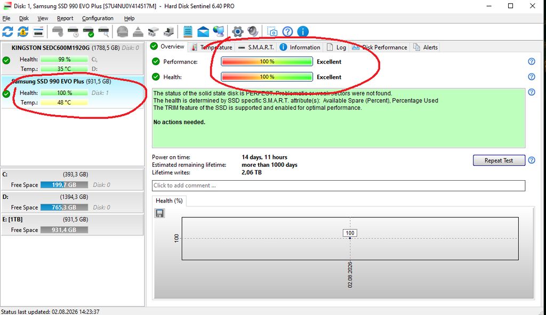Click the blue envelope email icon
The width and height of the screenshot is (546, 315).
[x=203, y=31]
